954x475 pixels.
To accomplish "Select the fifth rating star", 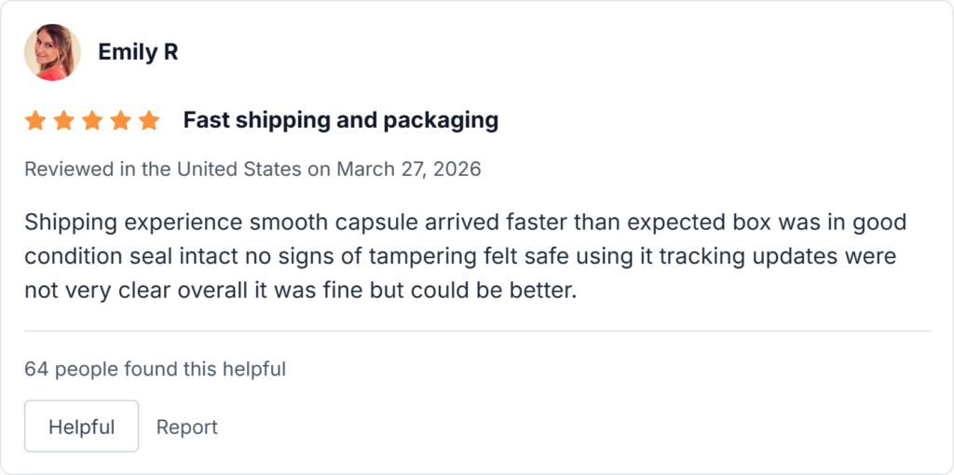I will (149, 120).
